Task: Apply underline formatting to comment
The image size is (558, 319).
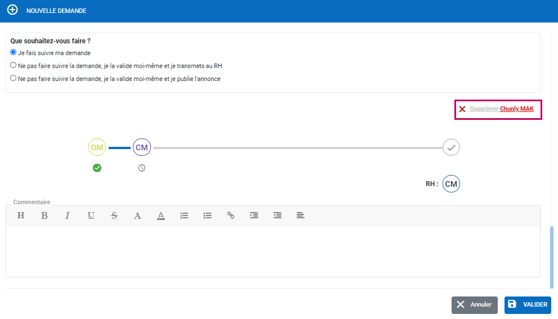Action: coord(91,215)
